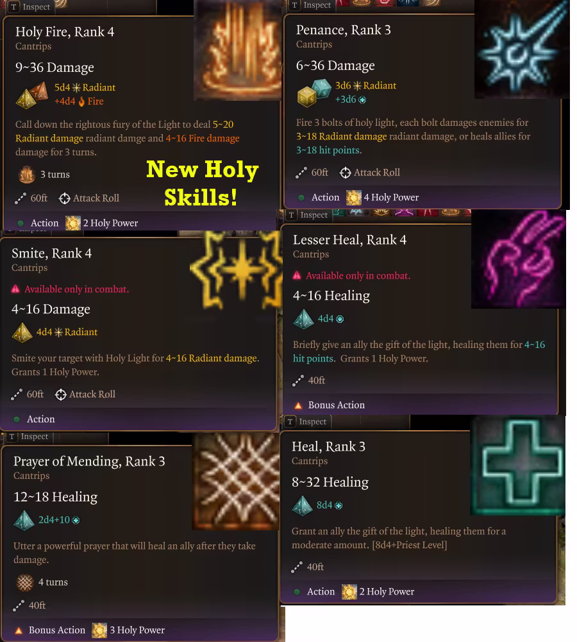Click the 4 turns mending status icon

click(25, 582)
